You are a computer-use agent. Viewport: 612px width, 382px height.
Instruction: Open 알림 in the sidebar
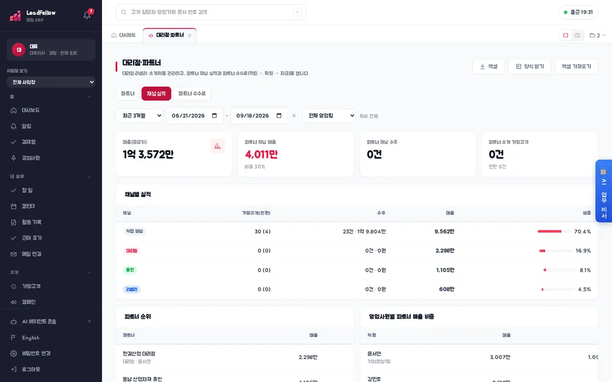(51, 126)
